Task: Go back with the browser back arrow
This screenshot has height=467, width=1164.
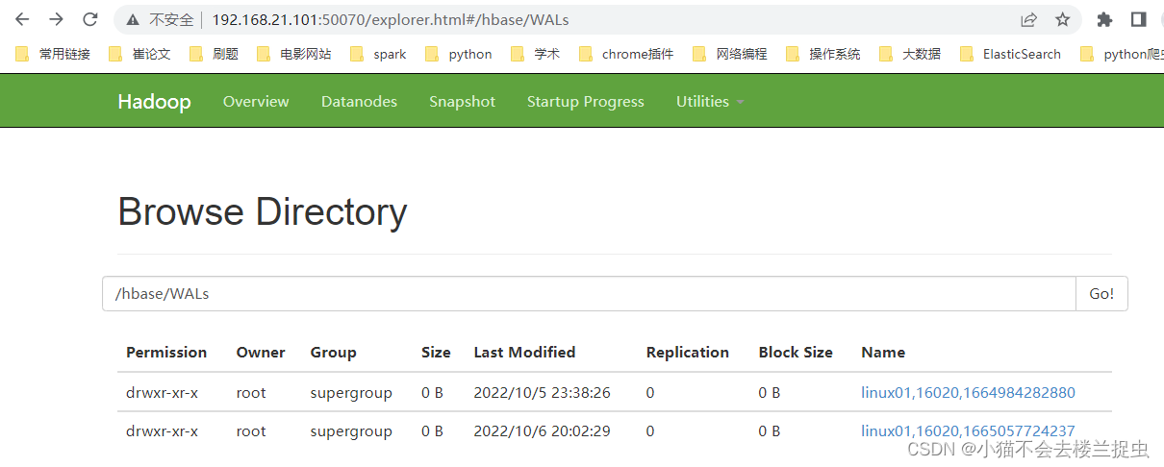Action: (x=22, y=19)
